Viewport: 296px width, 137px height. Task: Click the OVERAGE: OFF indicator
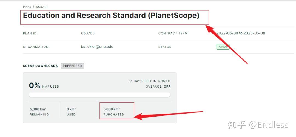[x=158, y=87]
